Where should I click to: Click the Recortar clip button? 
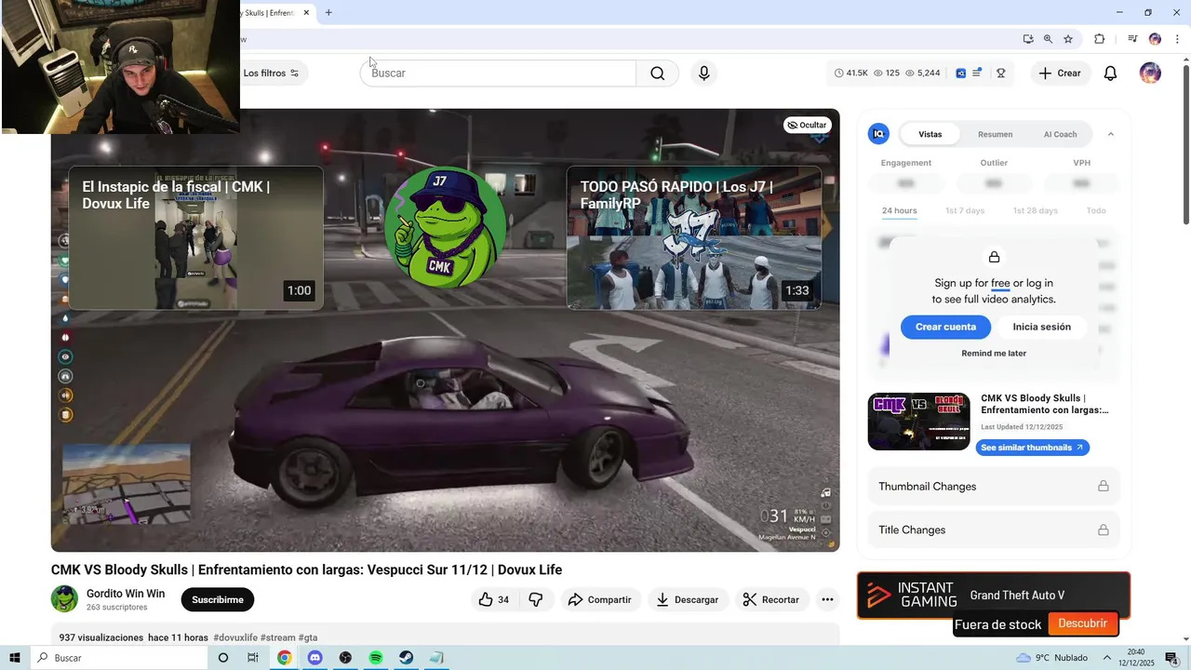771,600
